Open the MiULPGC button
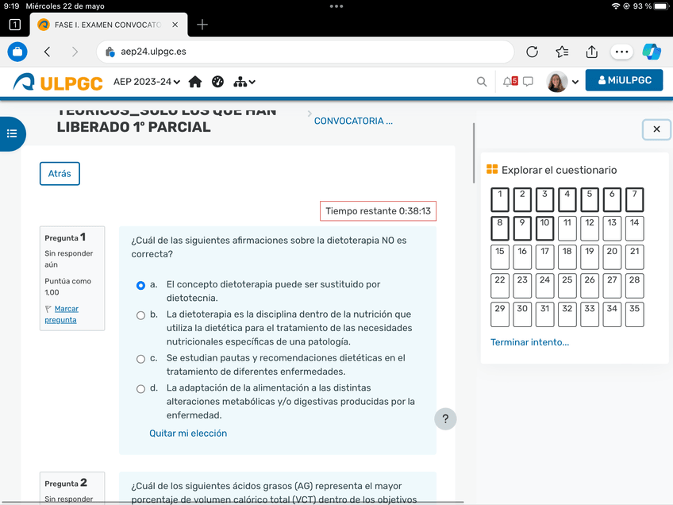The width and height of the screenshot is (673, 505). (624, 80)
